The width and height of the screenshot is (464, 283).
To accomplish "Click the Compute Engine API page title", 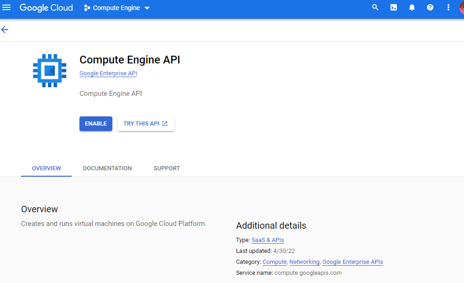I will (x=130, y=60).
